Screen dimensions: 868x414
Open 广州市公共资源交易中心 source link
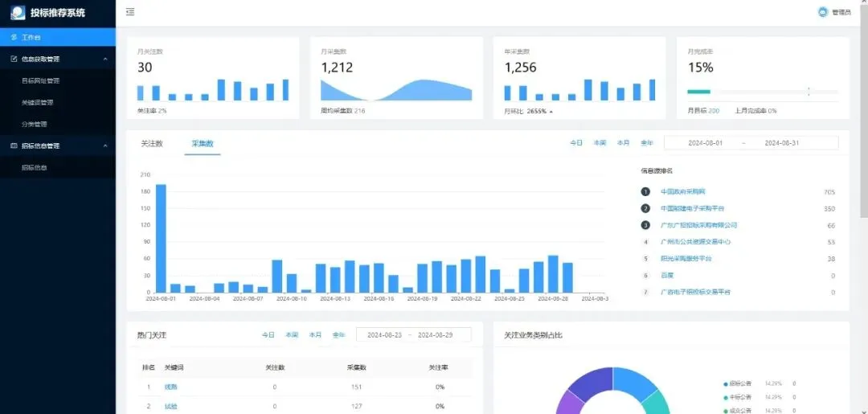tap(695, 242)
